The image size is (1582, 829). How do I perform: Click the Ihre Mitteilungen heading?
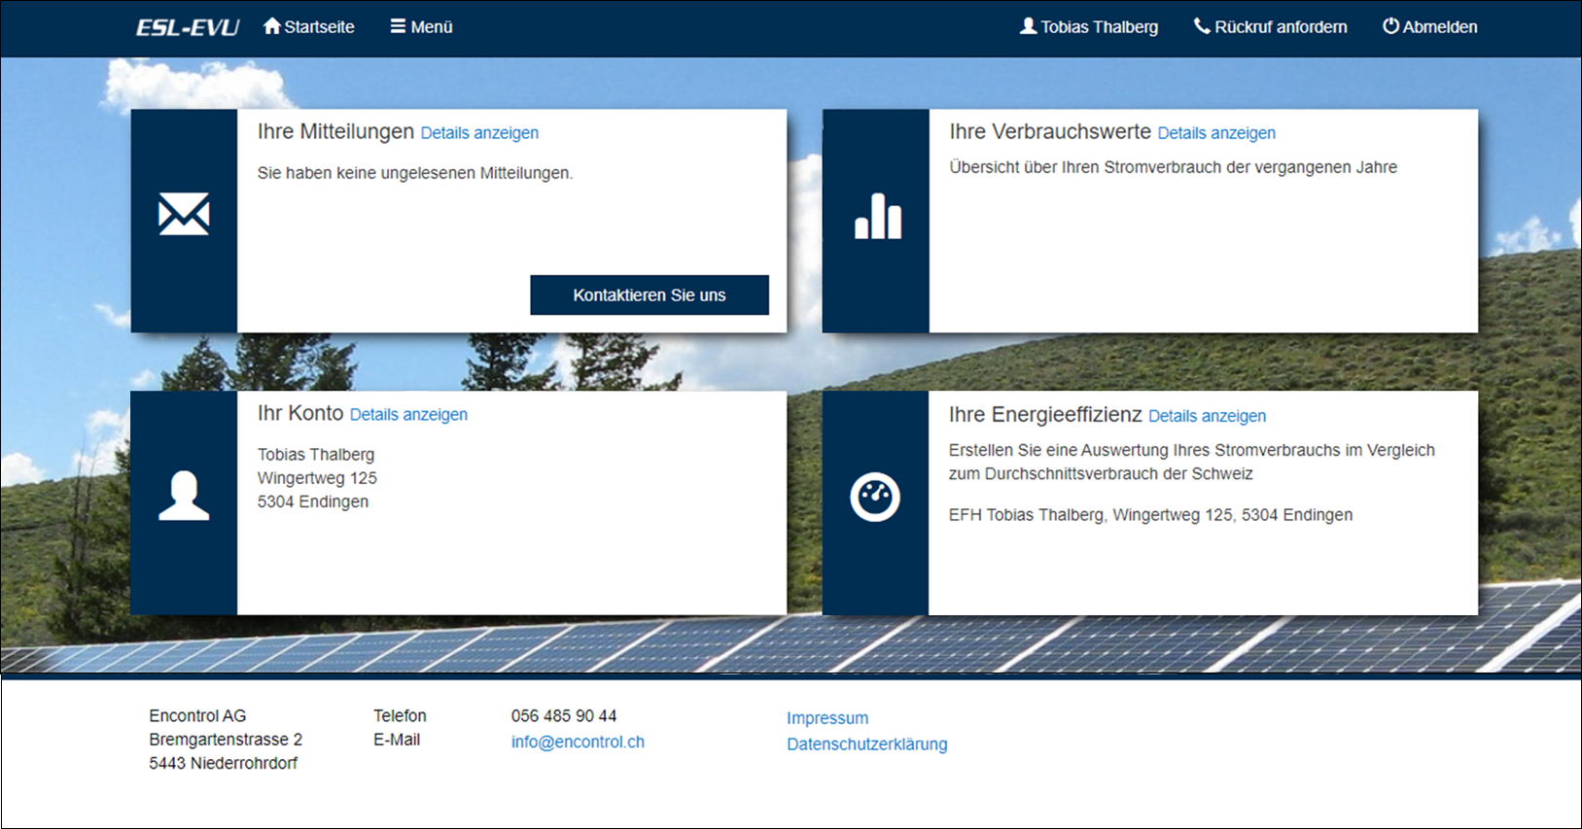[x=335, y=132]
